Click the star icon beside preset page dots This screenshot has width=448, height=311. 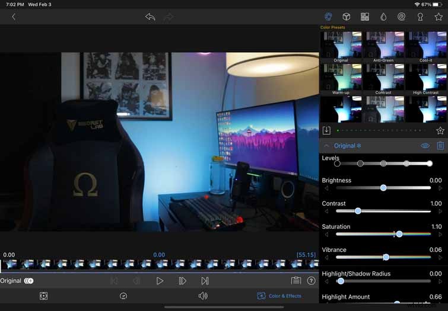click(440, 131)
